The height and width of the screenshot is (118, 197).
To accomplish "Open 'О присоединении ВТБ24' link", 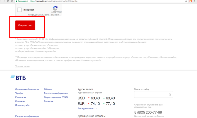I will pyautogui.click(x=56, y=97).
